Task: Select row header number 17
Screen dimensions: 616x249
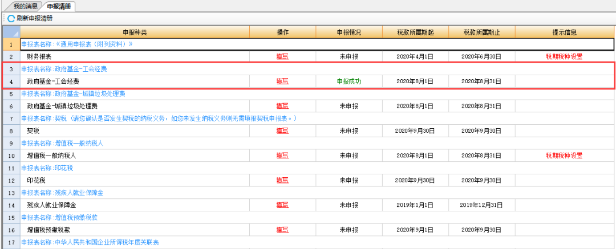Action: click(11, 242)
